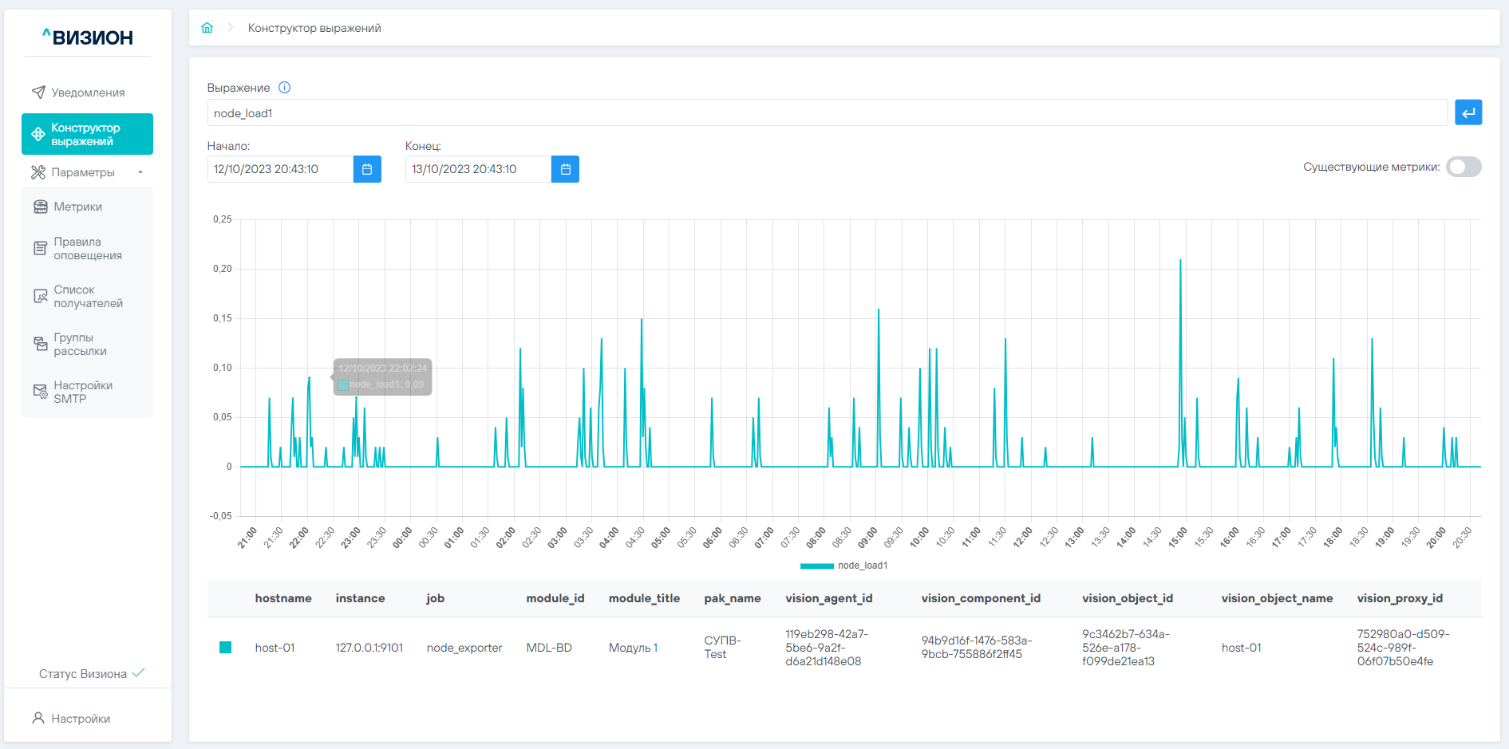This screenshot has height=749, width=1509.
Task: Open calendar picker for Конец date
Action: 565,169
